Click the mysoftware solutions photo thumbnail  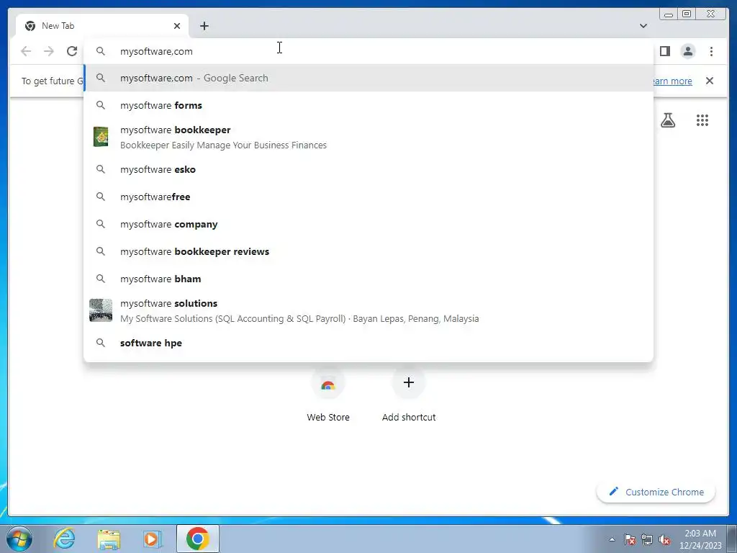click(101, 310)
